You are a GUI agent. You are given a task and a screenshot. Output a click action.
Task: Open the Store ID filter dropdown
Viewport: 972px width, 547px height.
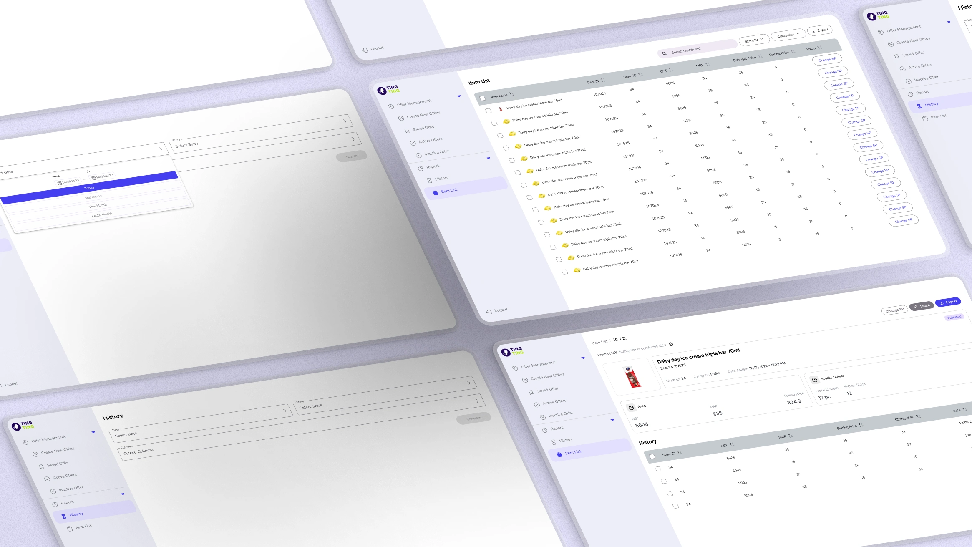click(x=754, y=40)
